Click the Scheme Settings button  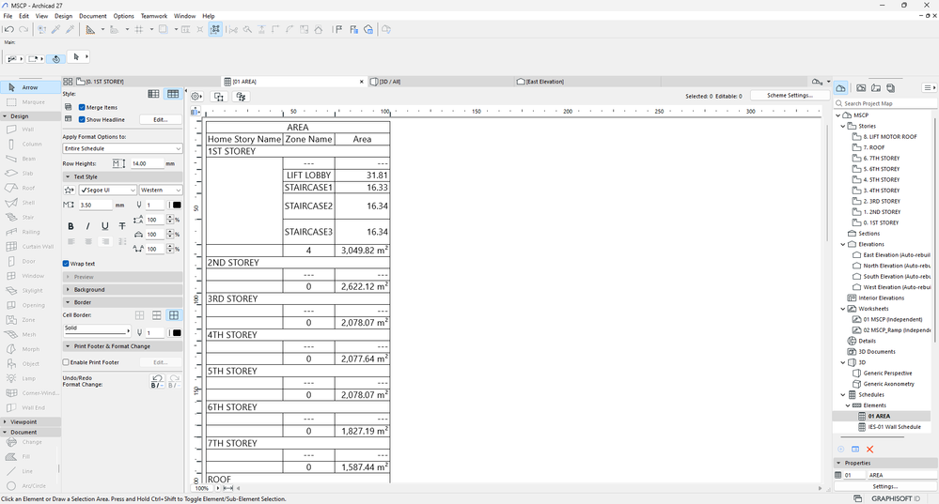click(x=790, y=96)
